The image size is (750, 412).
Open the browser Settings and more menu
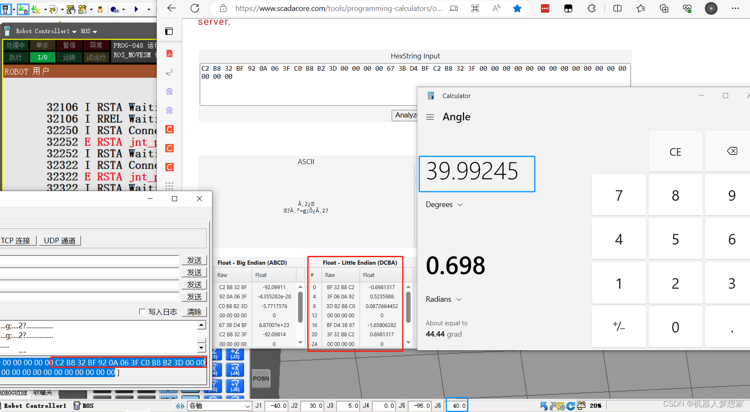click(x=736, y=8)
